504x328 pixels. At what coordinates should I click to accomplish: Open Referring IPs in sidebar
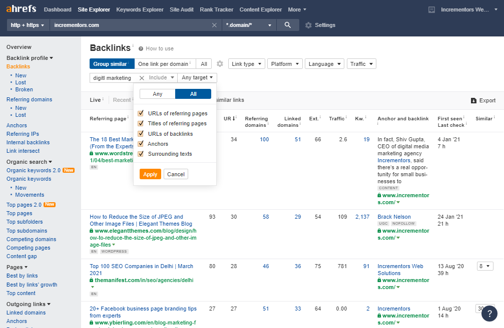point(23,134)
